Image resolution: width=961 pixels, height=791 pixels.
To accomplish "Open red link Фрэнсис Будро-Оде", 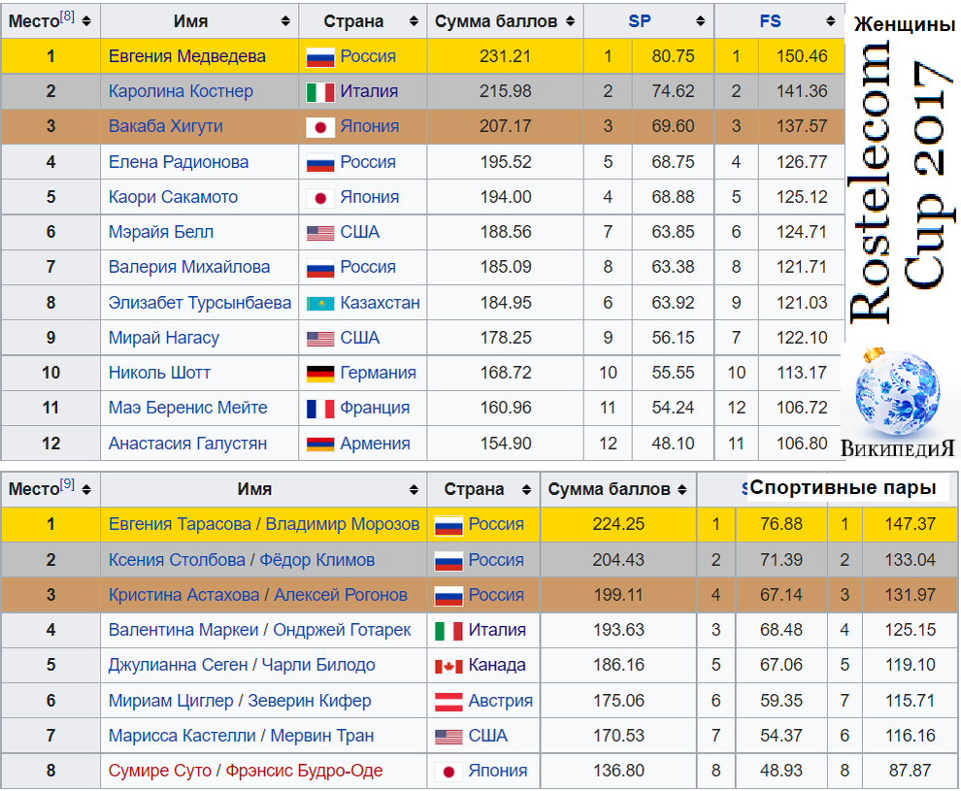I will [x=304, y=771].
